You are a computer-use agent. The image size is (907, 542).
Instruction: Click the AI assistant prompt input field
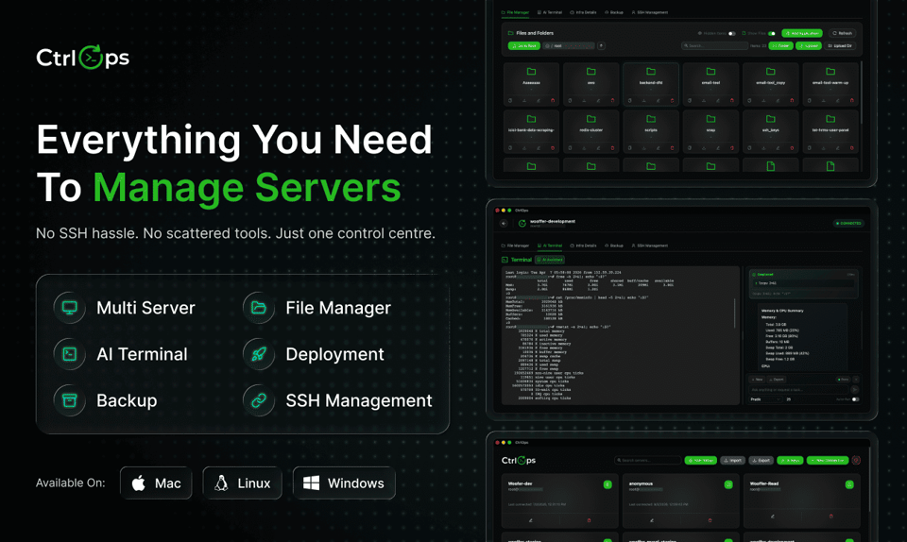799,389
